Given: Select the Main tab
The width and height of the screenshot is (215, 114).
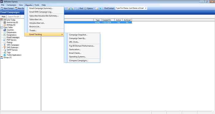Looking at the screenshot, I should (4, 17).
